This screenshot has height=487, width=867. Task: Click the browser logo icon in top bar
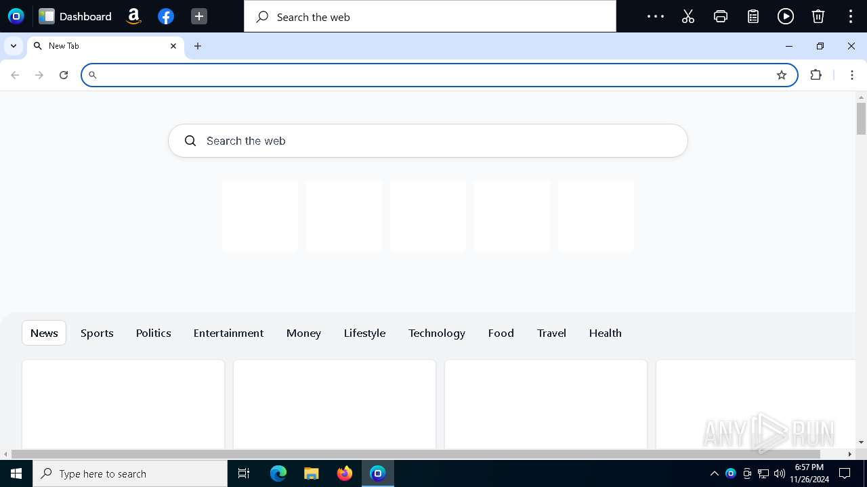(16, 16)
